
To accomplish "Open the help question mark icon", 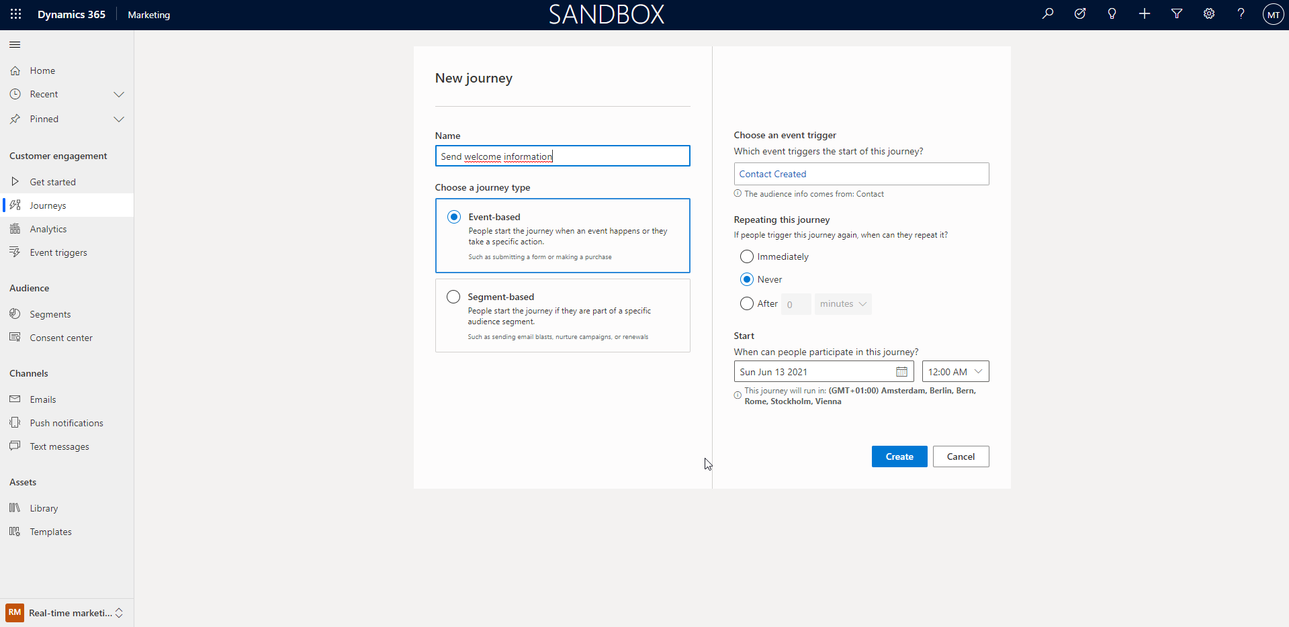I will [1241, 14].
